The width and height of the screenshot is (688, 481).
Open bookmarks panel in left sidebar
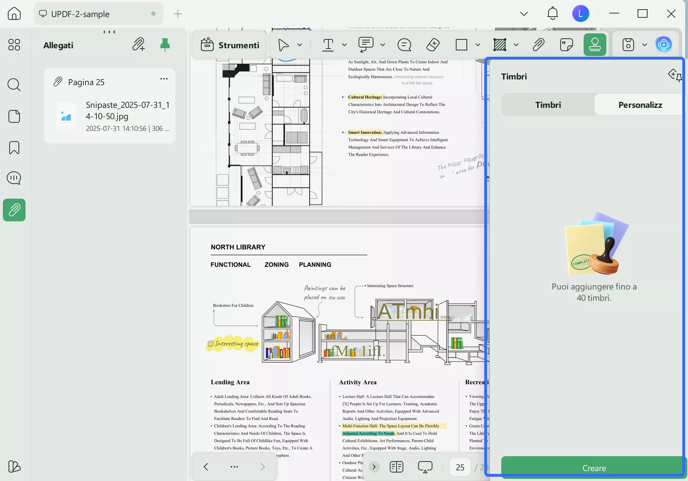(14, 148)
